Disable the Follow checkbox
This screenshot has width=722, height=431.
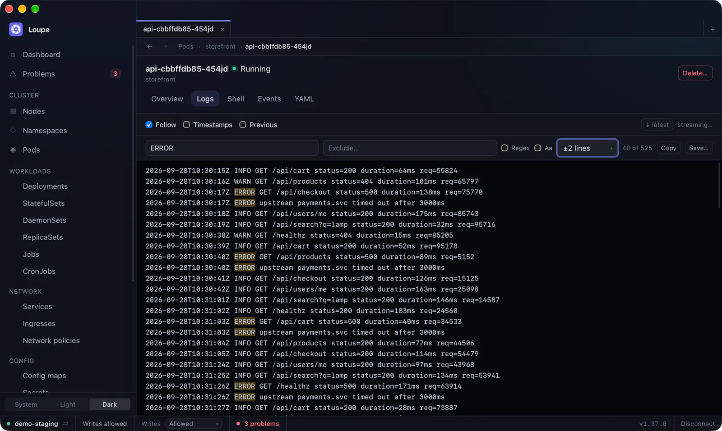(x=149, y=125)
